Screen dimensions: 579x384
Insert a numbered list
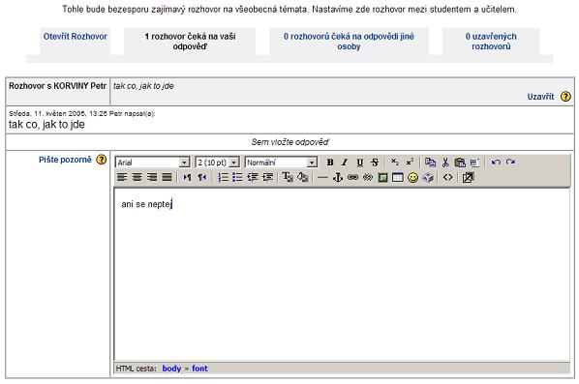point(223,177)
